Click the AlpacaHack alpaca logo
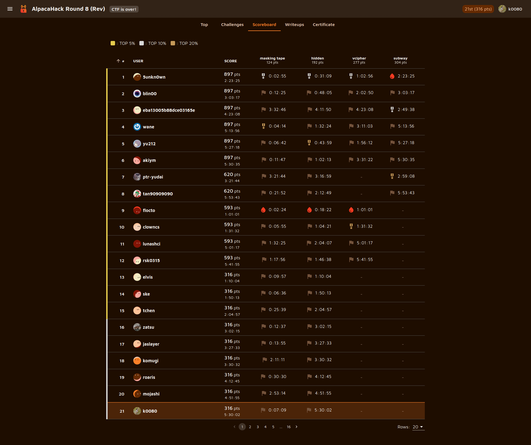This screenshot has width=531, height=445. (24, 9)
